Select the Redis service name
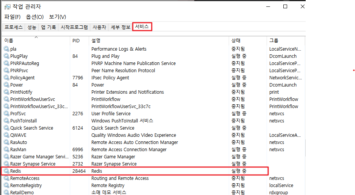Screen dimensions: 355x195 pyautogui.click(x=16, y=171)
